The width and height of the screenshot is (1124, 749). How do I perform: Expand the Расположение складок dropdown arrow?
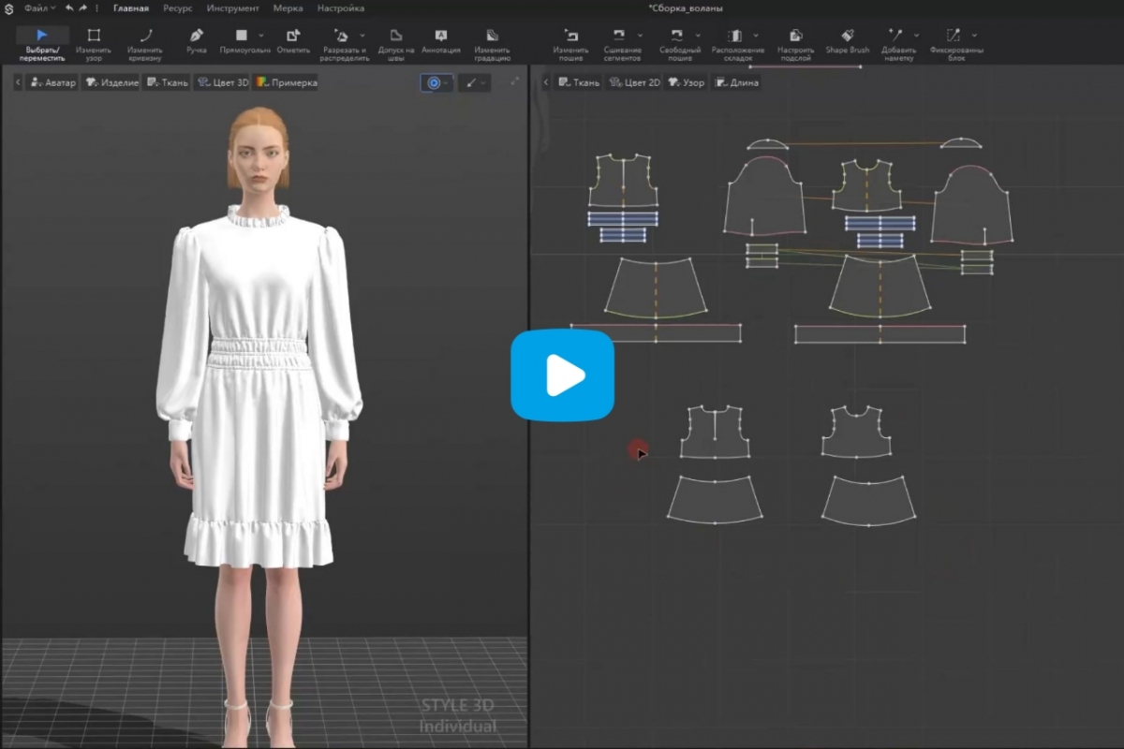pyautogui.click(x=755, y=36)
